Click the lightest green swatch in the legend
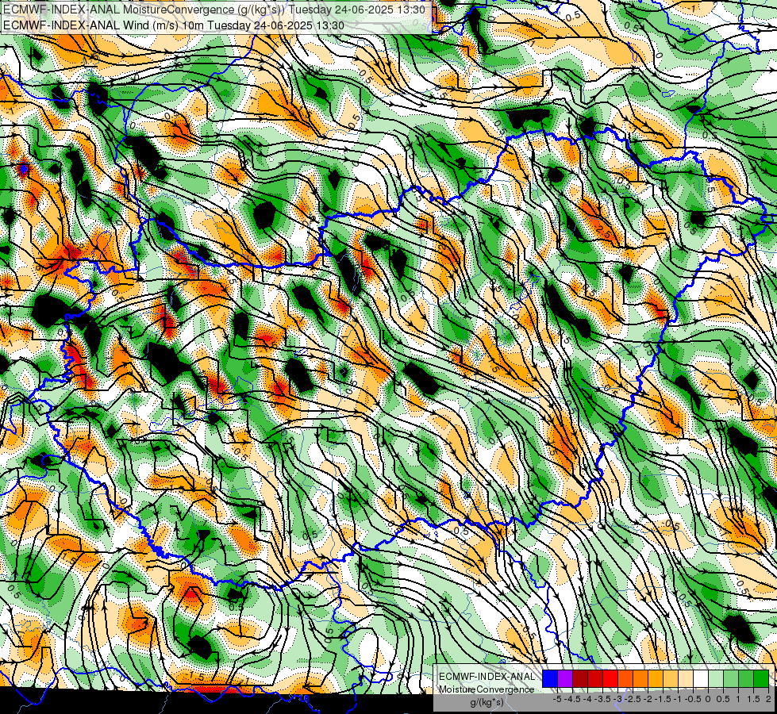Screen dimensions: 777x714 point(716,678)
